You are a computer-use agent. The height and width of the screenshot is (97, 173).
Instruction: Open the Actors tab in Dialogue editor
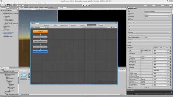[56, 25]
